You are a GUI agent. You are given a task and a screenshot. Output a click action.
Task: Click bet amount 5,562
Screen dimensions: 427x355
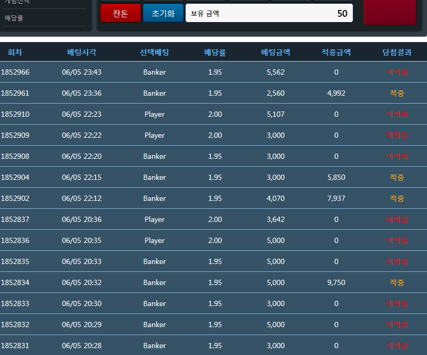(x=276, y=72)
